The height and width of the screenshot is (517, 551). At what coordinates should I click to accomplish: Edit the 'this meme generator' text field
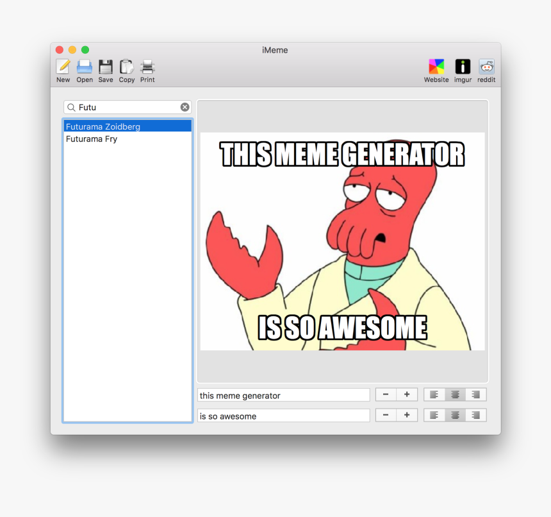(x=284, y=395)
